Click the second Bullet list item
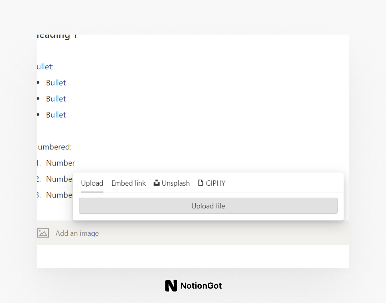Screen dimensions: 386x303 56,99
